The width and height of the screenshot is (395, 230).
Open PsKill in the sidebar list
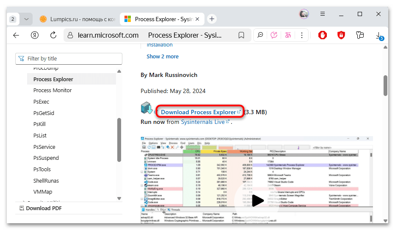39,124
